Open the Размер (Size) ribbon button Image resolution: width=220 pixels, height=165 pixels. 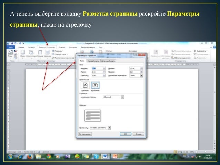[40, 54]
